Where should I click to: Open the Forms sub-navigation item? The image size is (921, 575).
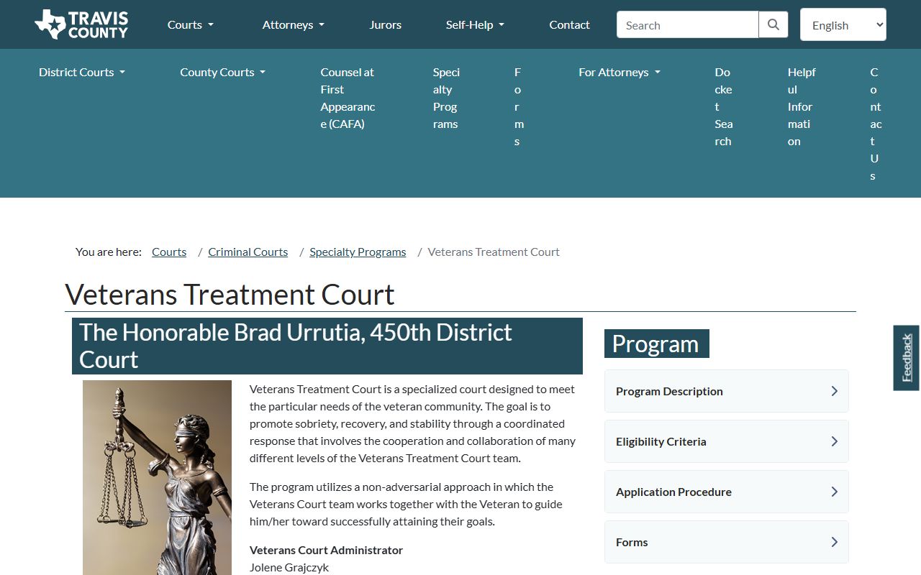(x=518, y=106)
